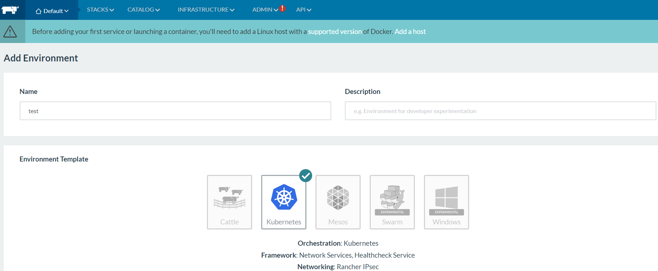The image size is (658, 271).
Task: Follow the 'supported version' link
Action: point(335,31)
